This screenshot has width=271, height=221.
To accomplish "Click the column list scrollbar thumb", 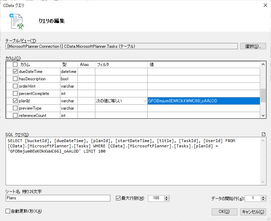I will 263,95.
